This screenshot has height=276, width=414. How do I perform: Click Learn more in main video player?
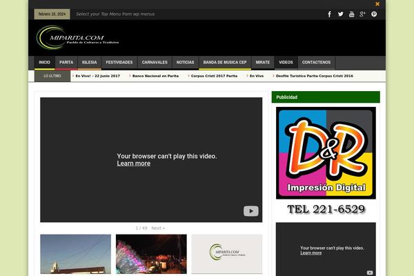(134, 164)
